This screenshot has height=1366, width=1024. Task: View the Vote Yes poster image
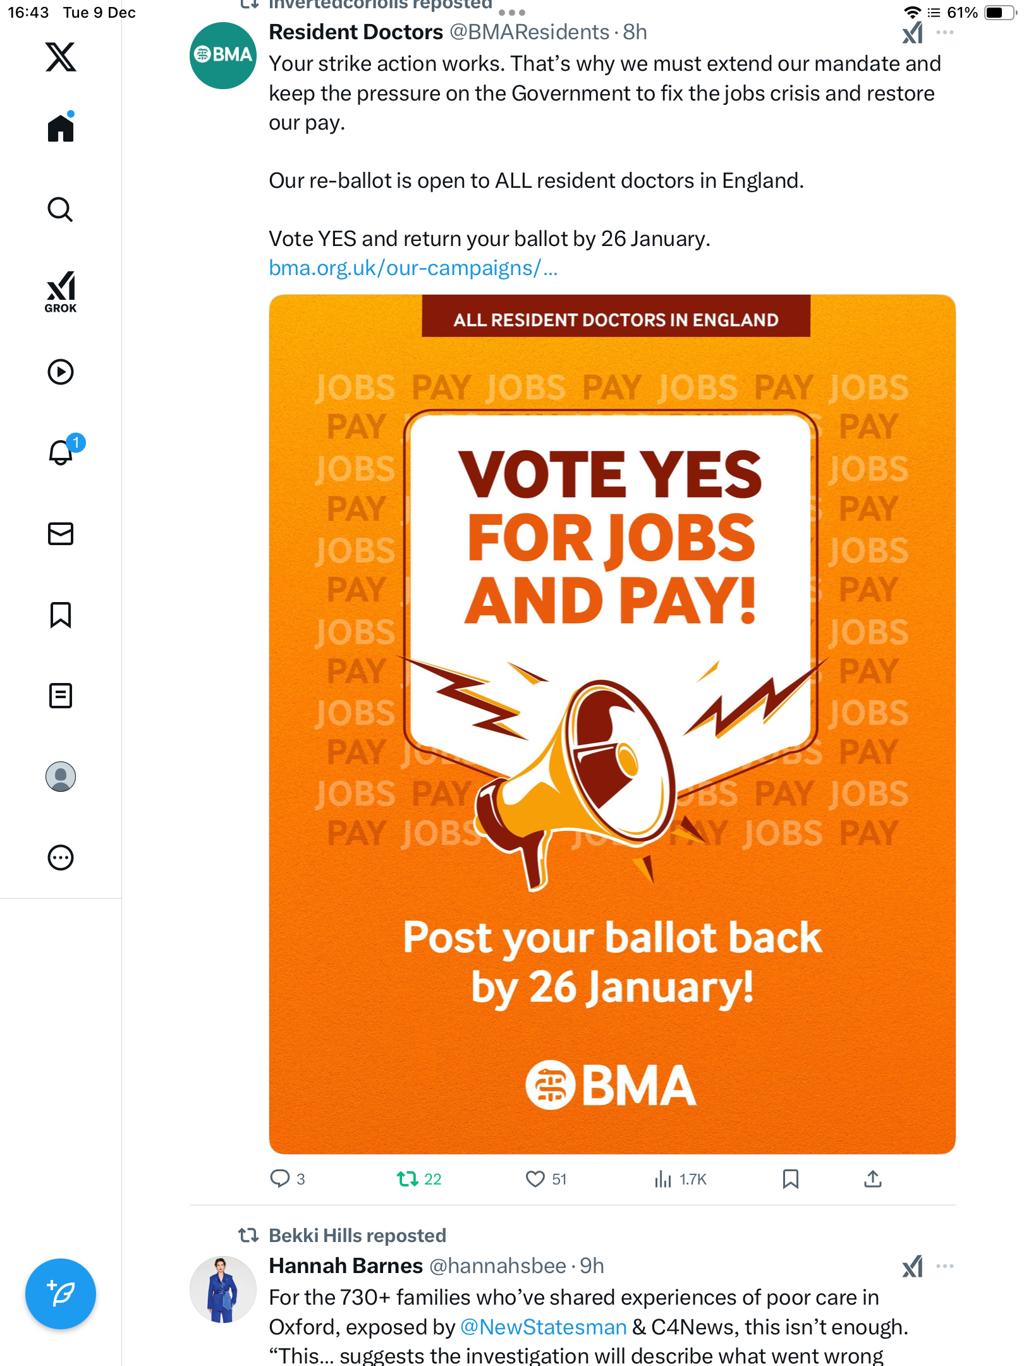pos(612,723)
